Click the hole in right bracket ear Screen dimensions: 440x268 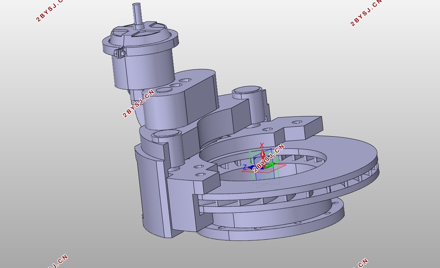pos(296,122)
